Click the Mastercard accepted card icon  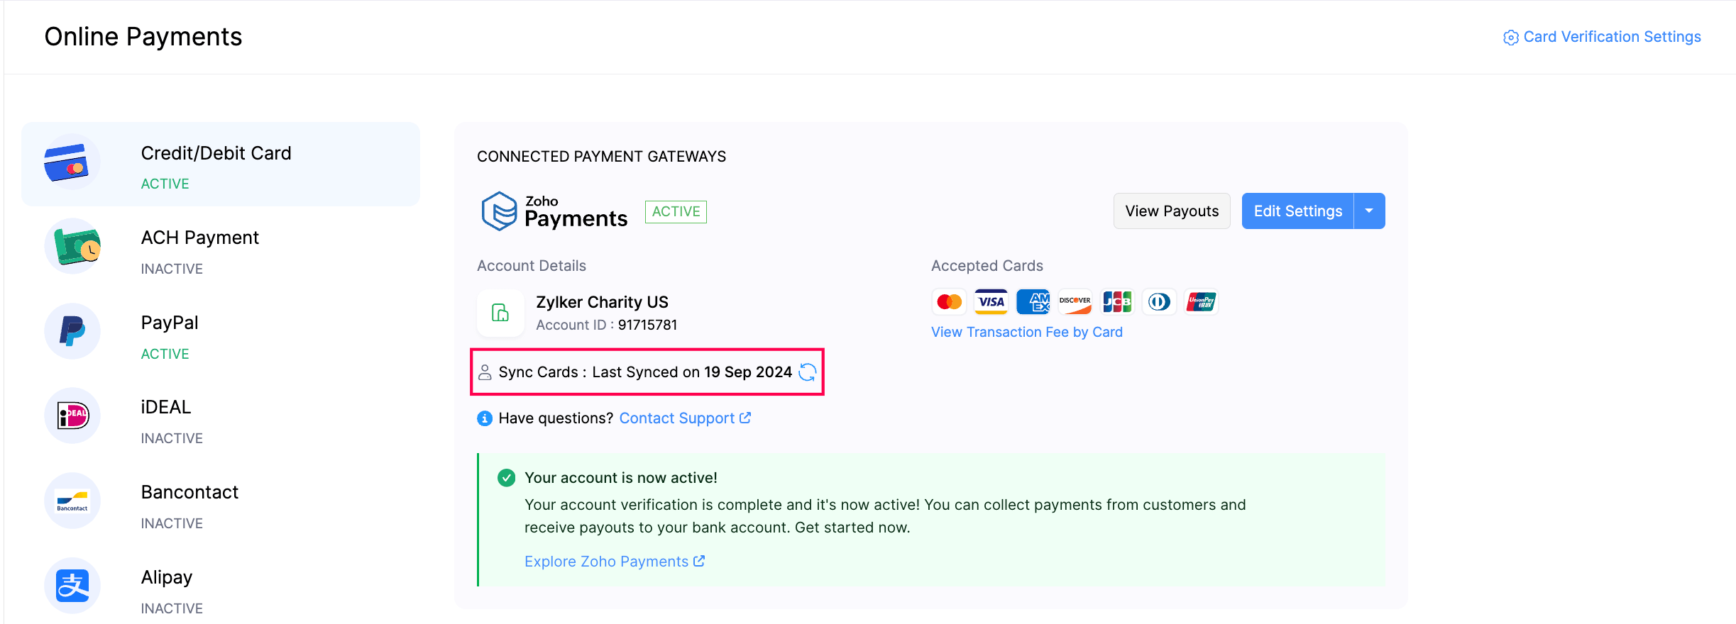[949, 302]
